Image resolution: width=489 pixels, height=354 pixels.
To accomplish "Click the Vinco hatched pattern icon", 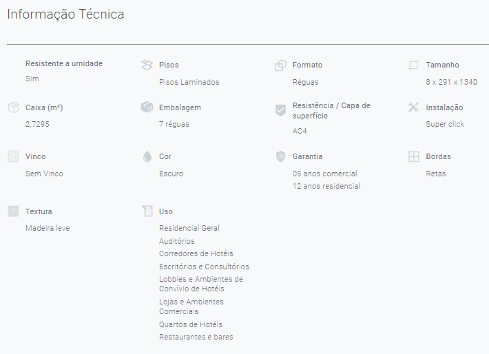I will point(13,156).
